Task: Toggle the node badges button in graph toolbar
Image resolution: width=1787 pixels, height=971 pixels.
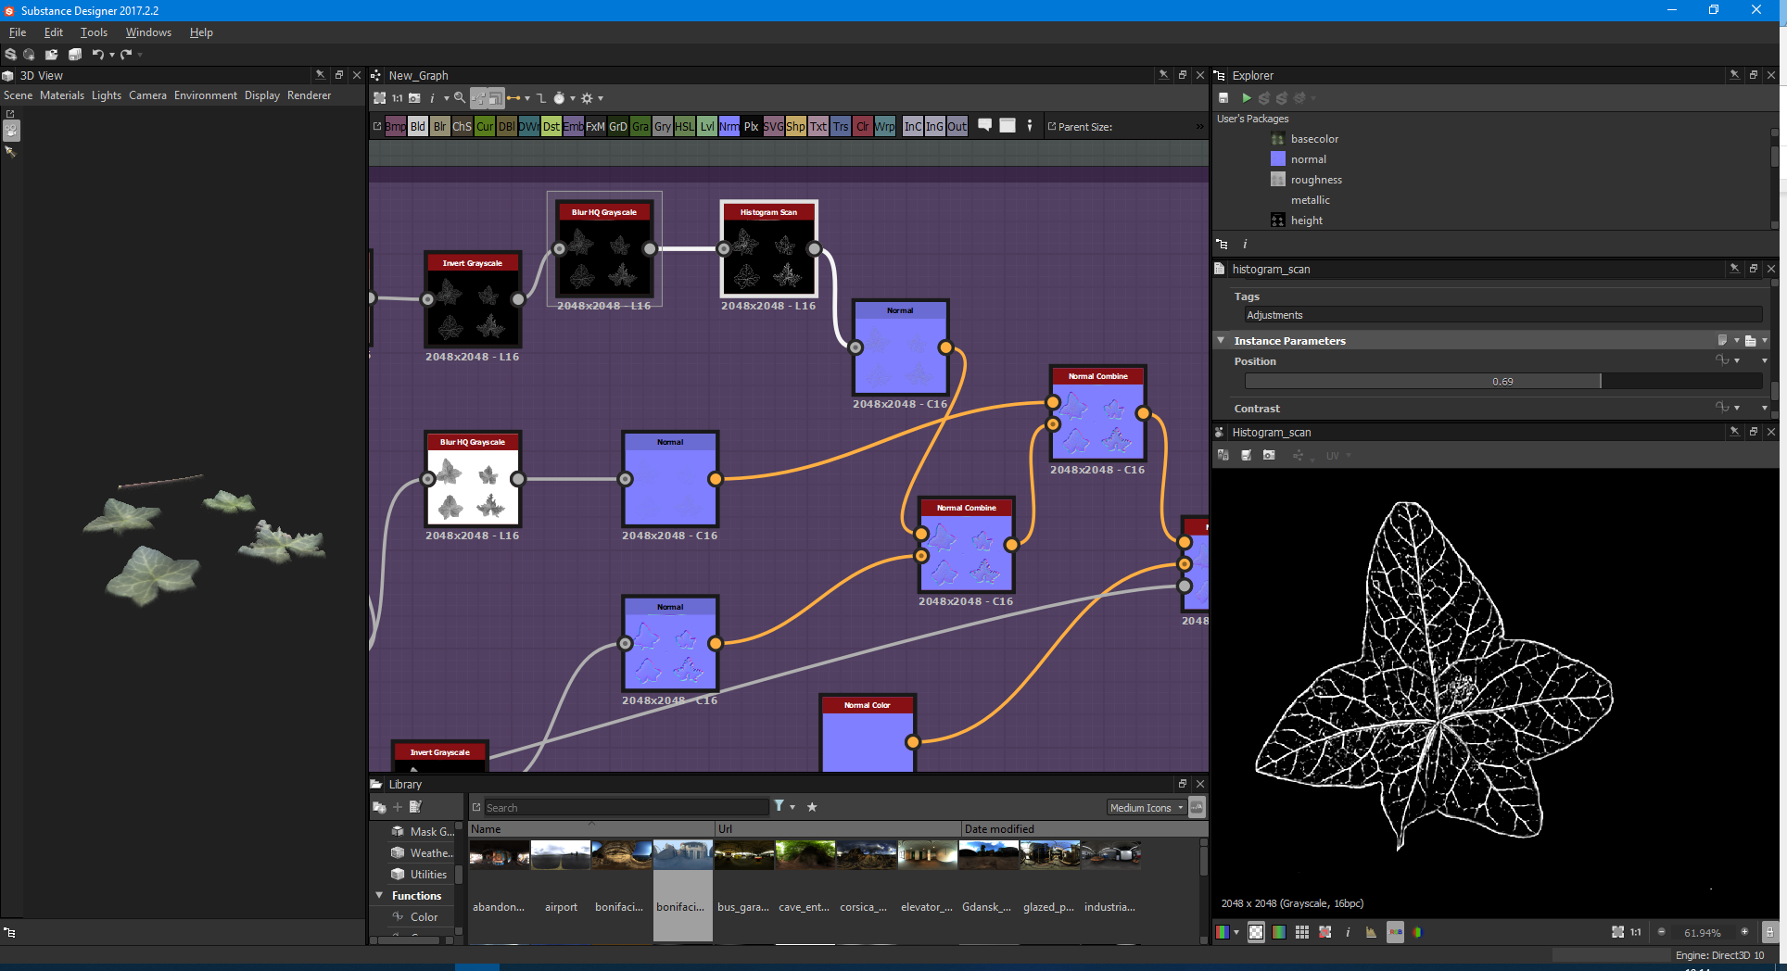Action: click(496, 97)
